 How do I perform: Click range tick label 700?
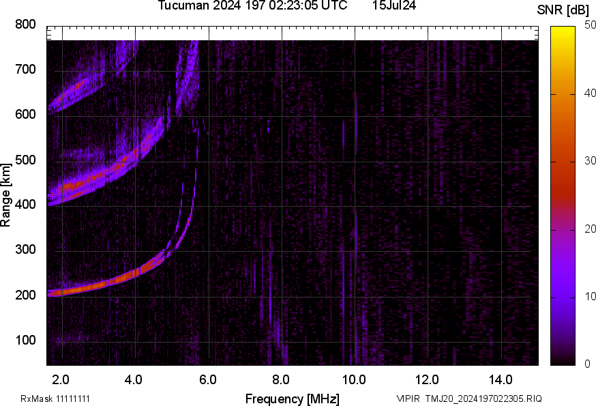coord(25,70)
